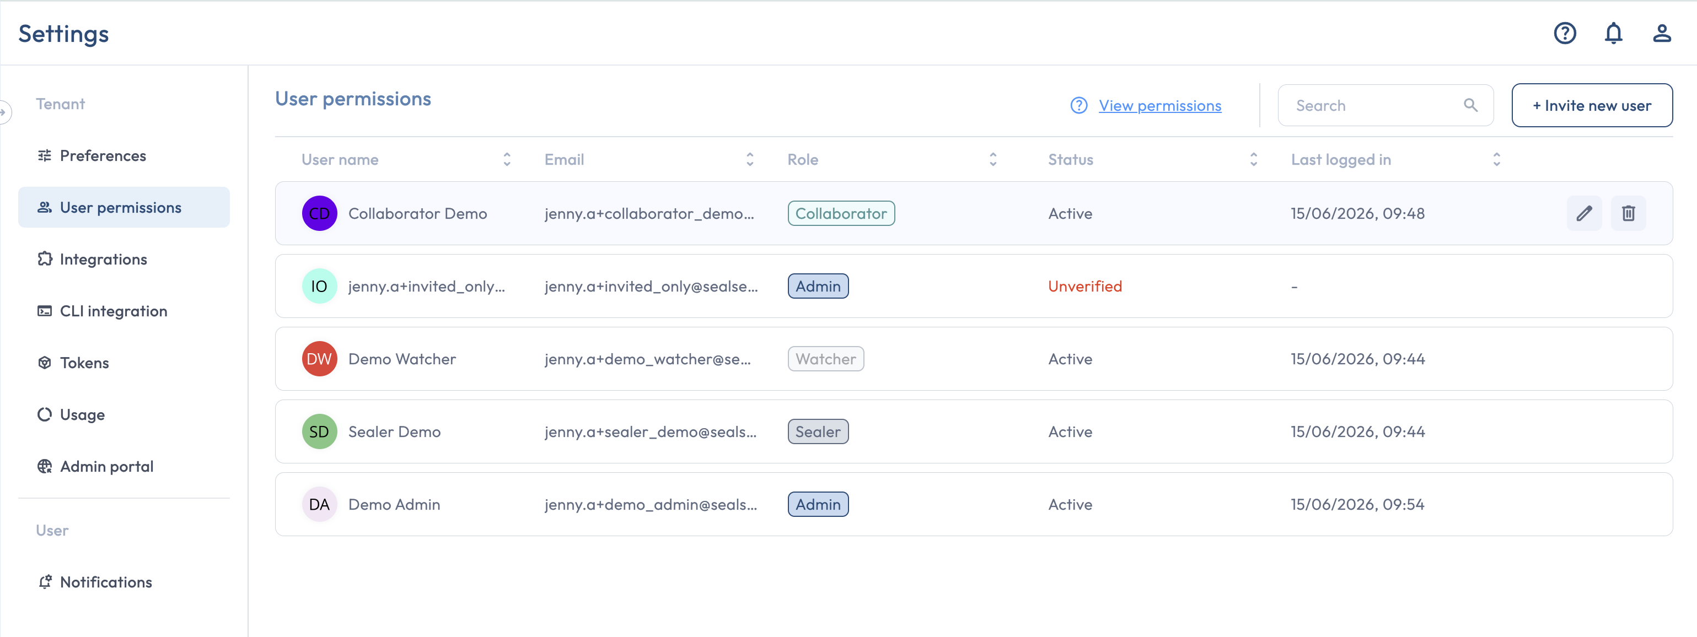1697x637 pixels.
Task: Open Notifications under User section
Action: (124, 582)
